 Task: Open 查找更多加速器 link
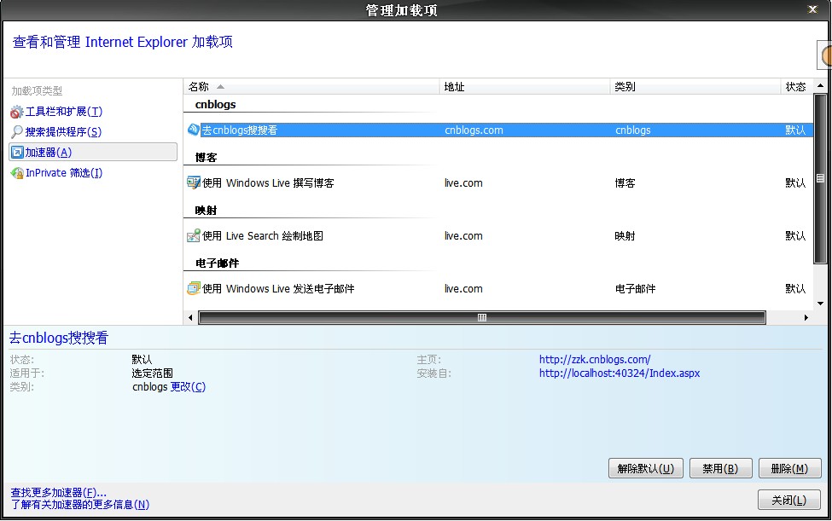[58, 493]
